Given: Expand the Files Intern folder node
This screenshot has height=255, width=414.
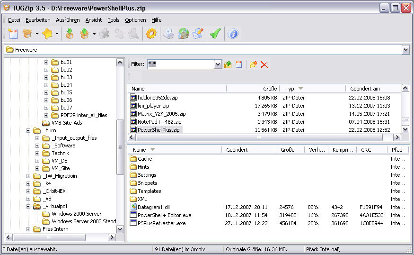Looking at the screenshot, I should (x=28, y=229).
